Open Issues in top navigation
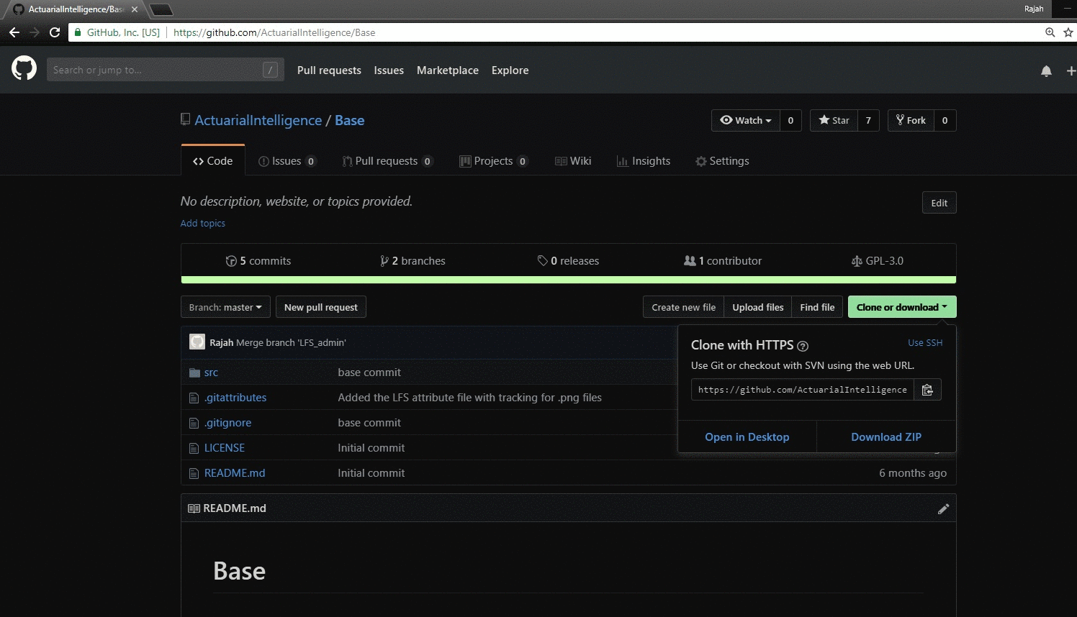 click(389, 70)
